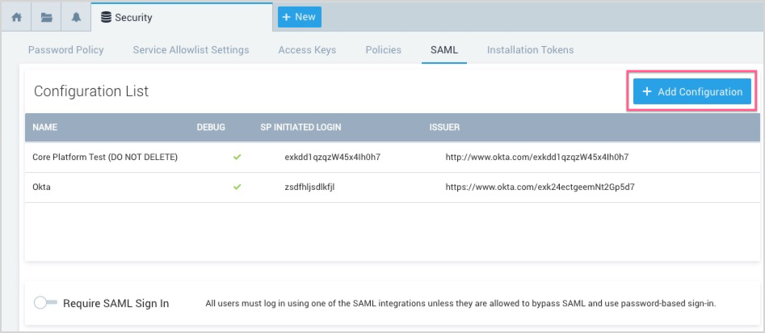Enable the Require SAML Sign In toggle
This screenshot has height=333, width=765.
pyautogui.click(x=46, y=303)
